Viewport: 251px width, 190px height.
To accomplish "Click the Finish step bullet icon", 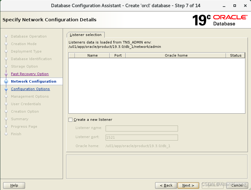I will (6, 134).
